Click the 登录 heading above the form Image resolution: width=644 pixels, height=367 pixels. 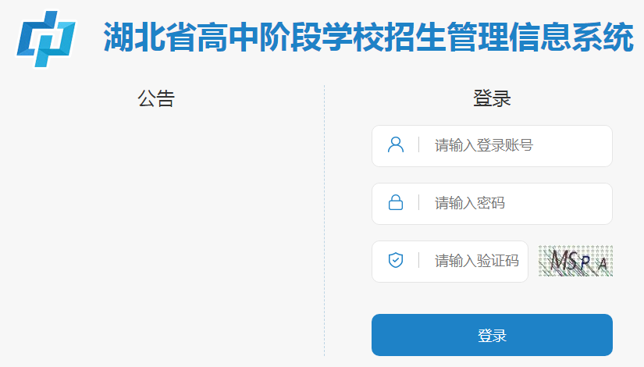tap(492, 98)
